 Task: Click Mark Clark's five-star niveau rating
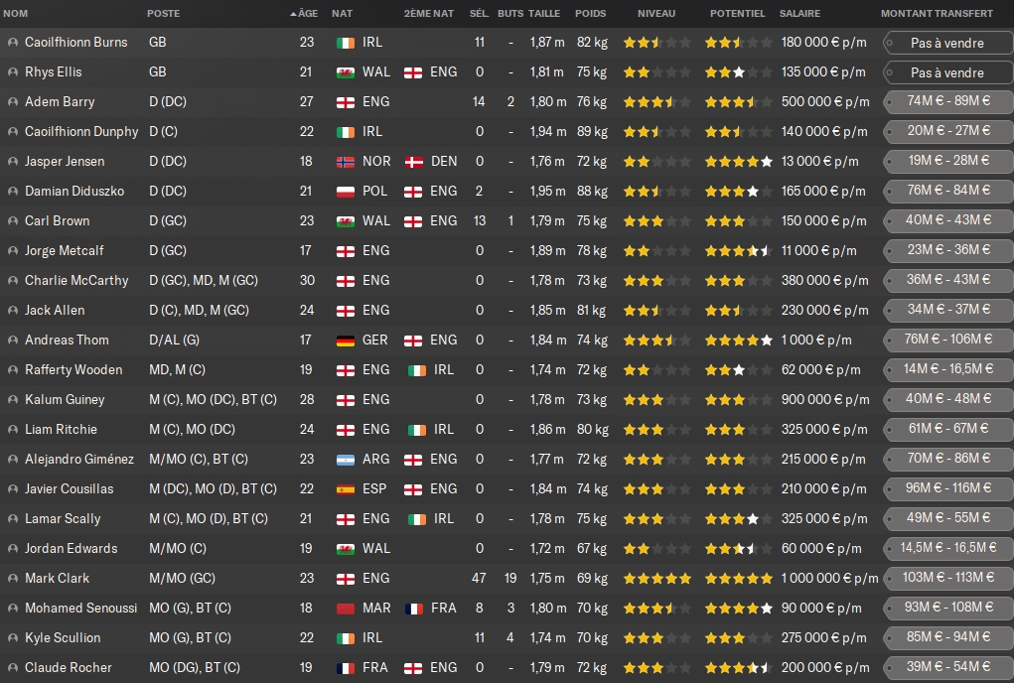coord(656,579)
